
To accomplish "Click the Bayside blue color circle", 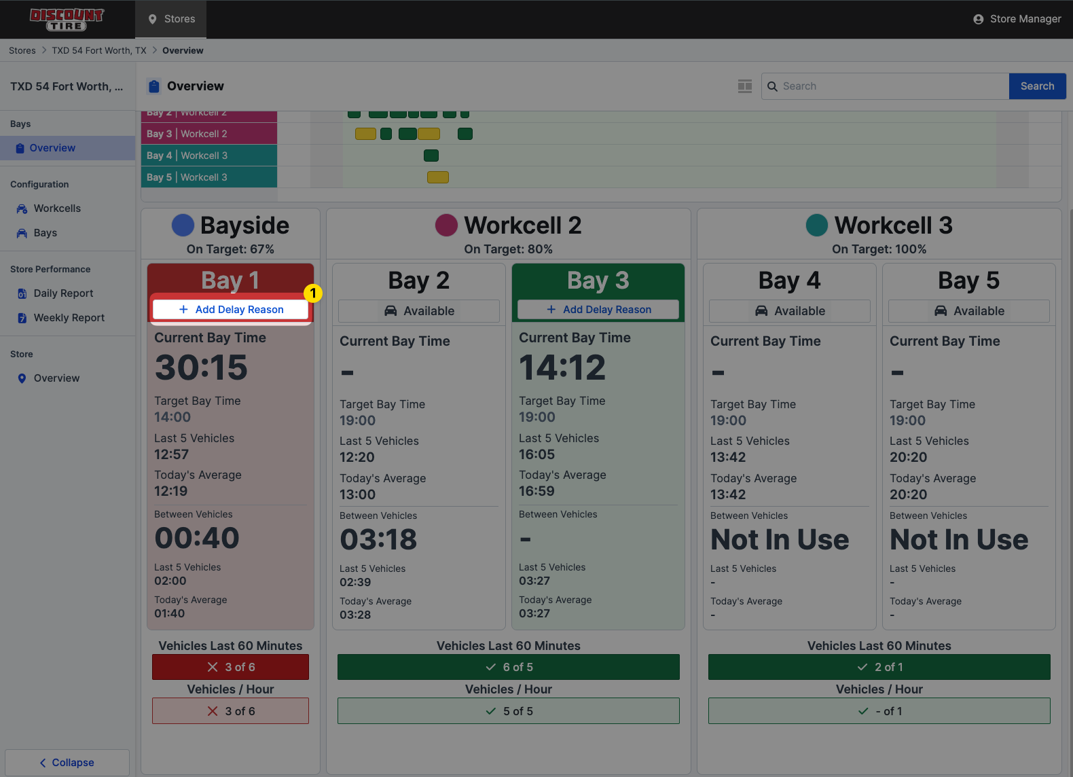I will (x=183, y=225).
